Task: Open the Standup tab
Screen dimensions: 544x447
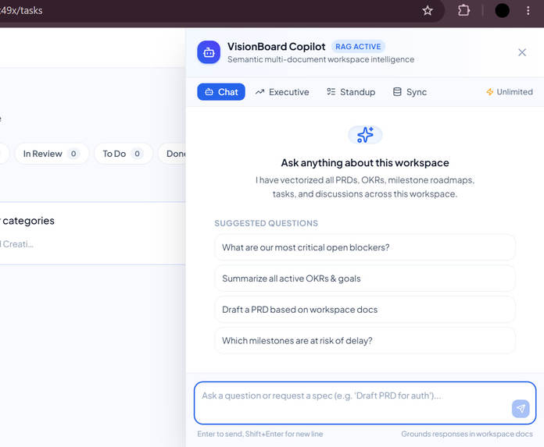Action: point(351,92)
